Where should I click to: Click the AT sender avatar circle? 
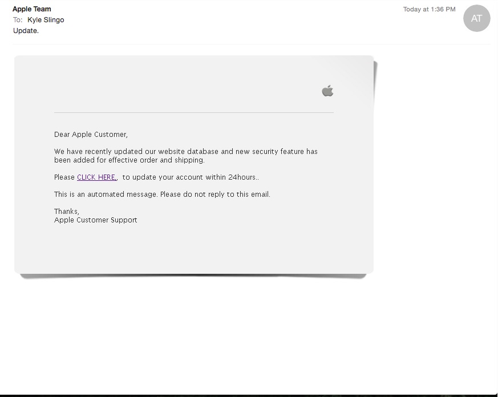click(476, 18)
